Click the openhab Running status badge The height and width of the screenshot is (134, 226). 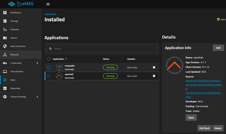pos(110,76)
